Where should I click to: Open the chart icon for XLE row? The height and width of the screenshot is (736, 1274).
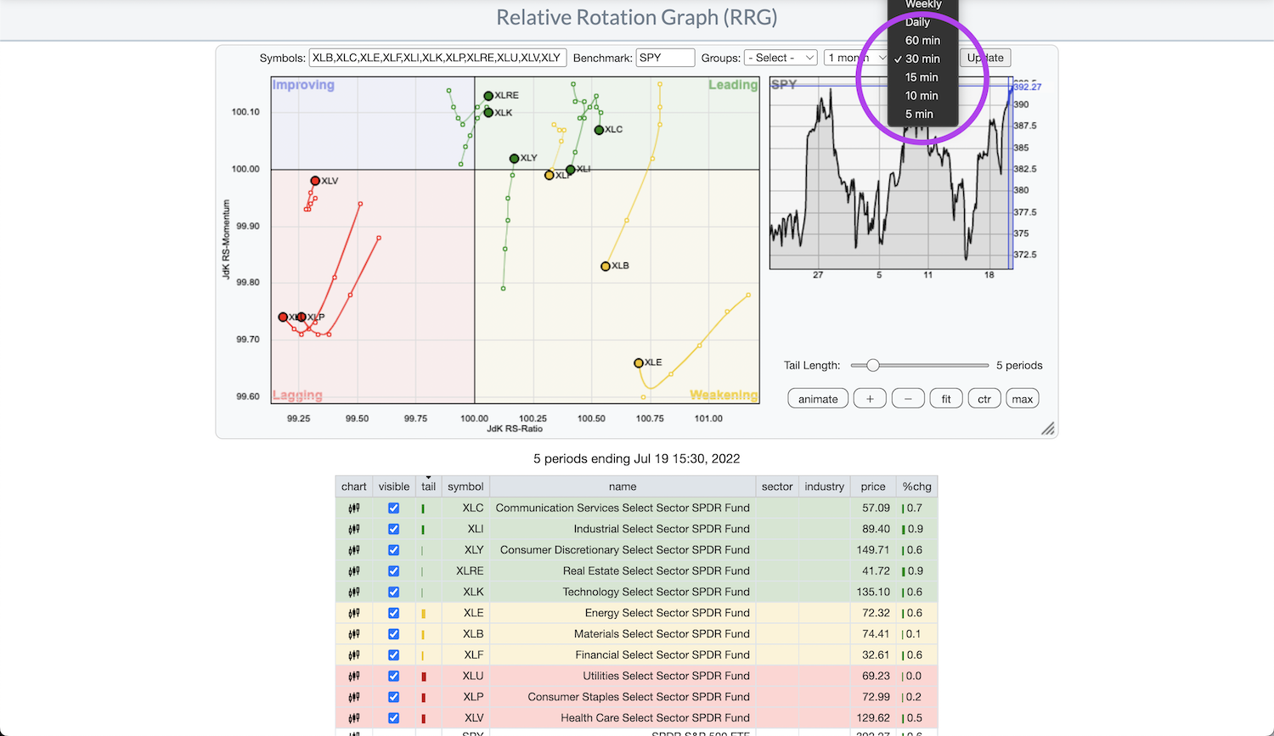[353, 613]
